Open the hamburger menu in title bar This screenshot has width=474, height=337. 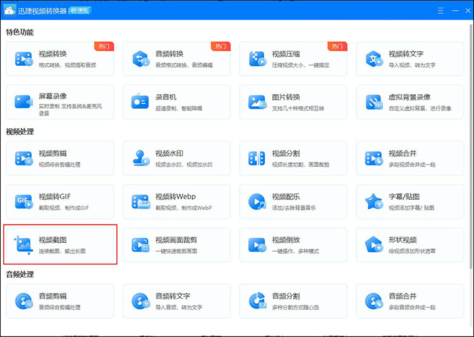click(x=441, y=11)
